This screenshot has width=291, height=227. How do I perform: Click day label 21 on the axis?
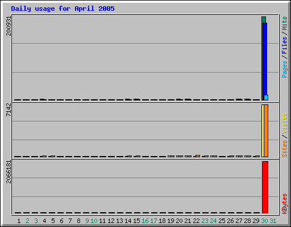[x=188, y=221]
